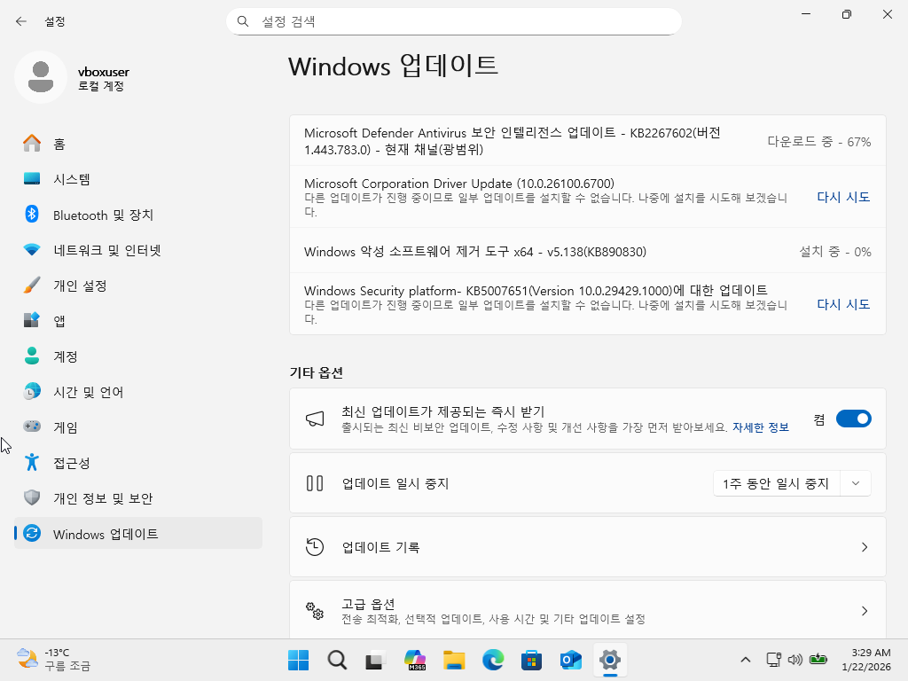The image size is (908, 681).
Task: Click the search magnifier icon in settings search
Action: coord(243,21)
